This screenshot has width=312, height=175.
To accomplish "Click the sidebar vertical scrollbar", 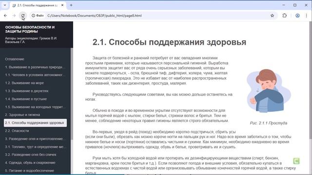I will pyautogui.click(x=72, y=93).
